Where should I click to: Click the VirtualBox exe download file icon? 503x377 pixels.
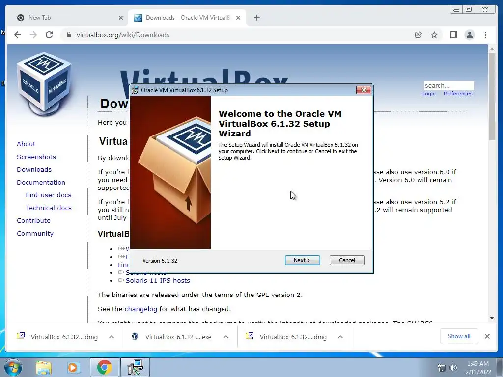tap(135, 336)
